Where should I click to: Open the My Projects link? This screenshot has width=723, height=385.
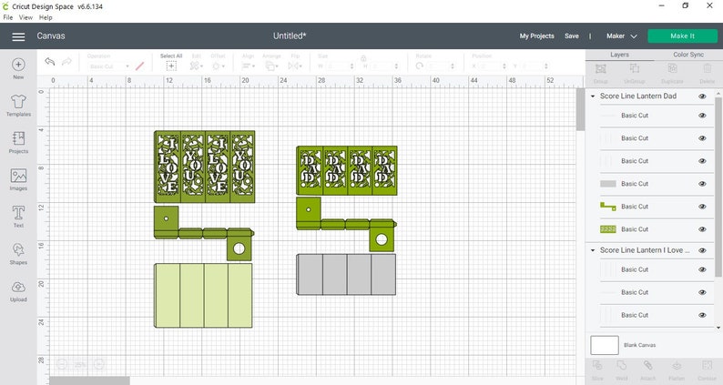536,36
